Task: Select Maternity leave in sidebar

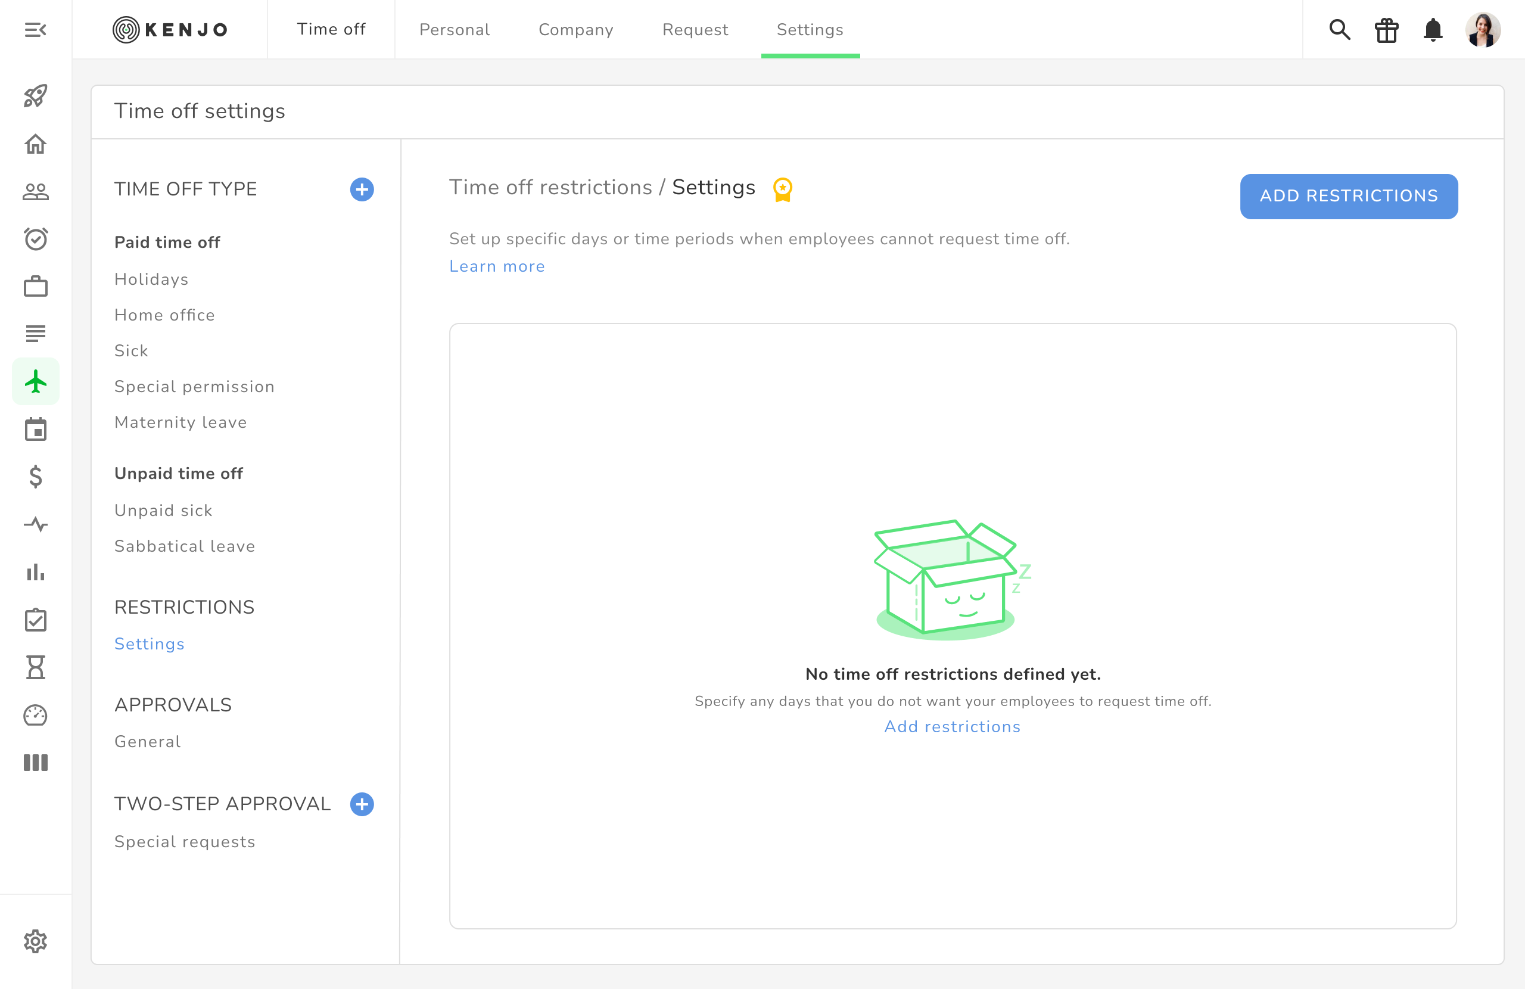Action: (180, 422)
